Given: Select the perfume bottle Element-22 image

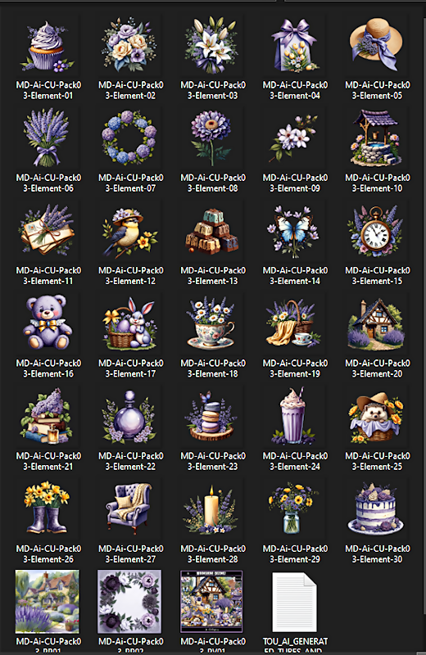Looking at the screenshot, I should click(x=129, y=416).
